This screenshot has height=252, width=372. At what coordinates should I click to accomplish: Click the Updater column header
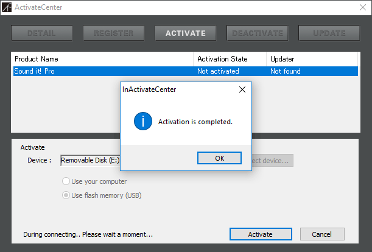[x=312, y=59]
